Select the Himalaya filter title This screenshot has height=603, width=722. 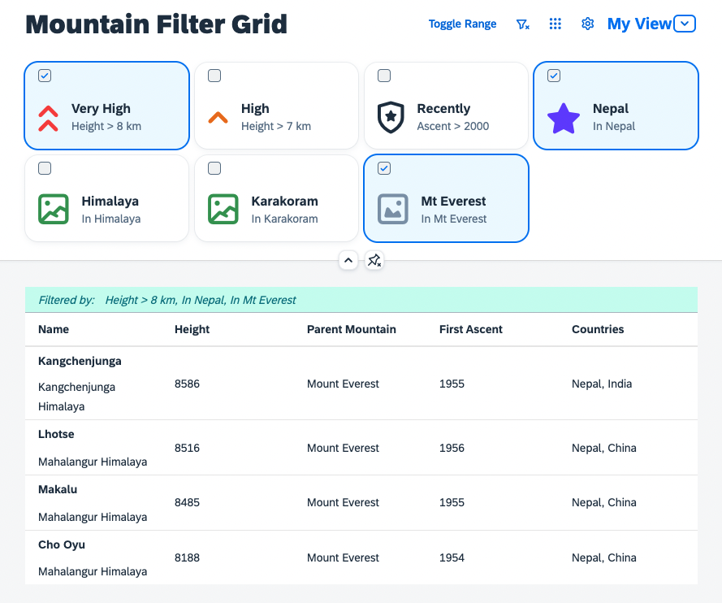point(110,202)
